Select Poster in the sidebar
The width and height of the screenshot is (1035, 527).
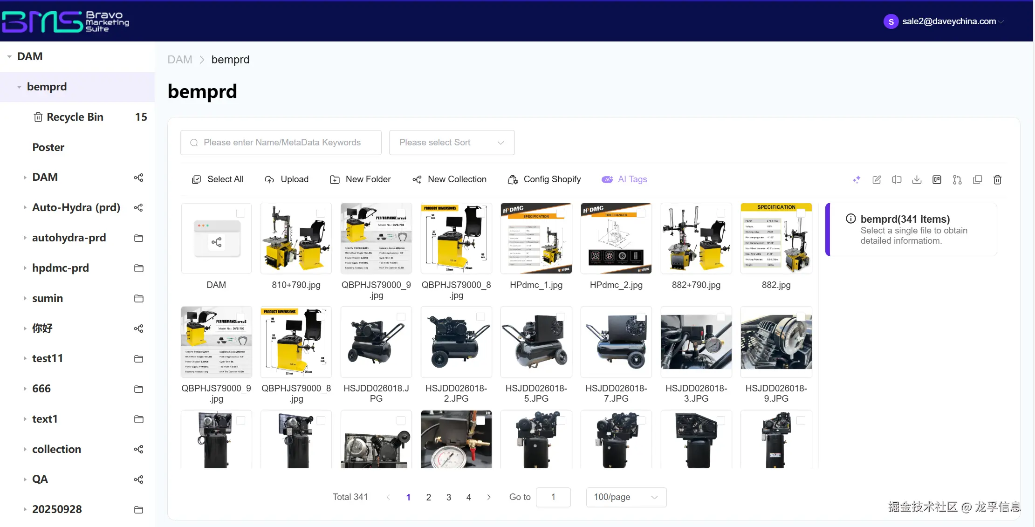click(48, 147)
